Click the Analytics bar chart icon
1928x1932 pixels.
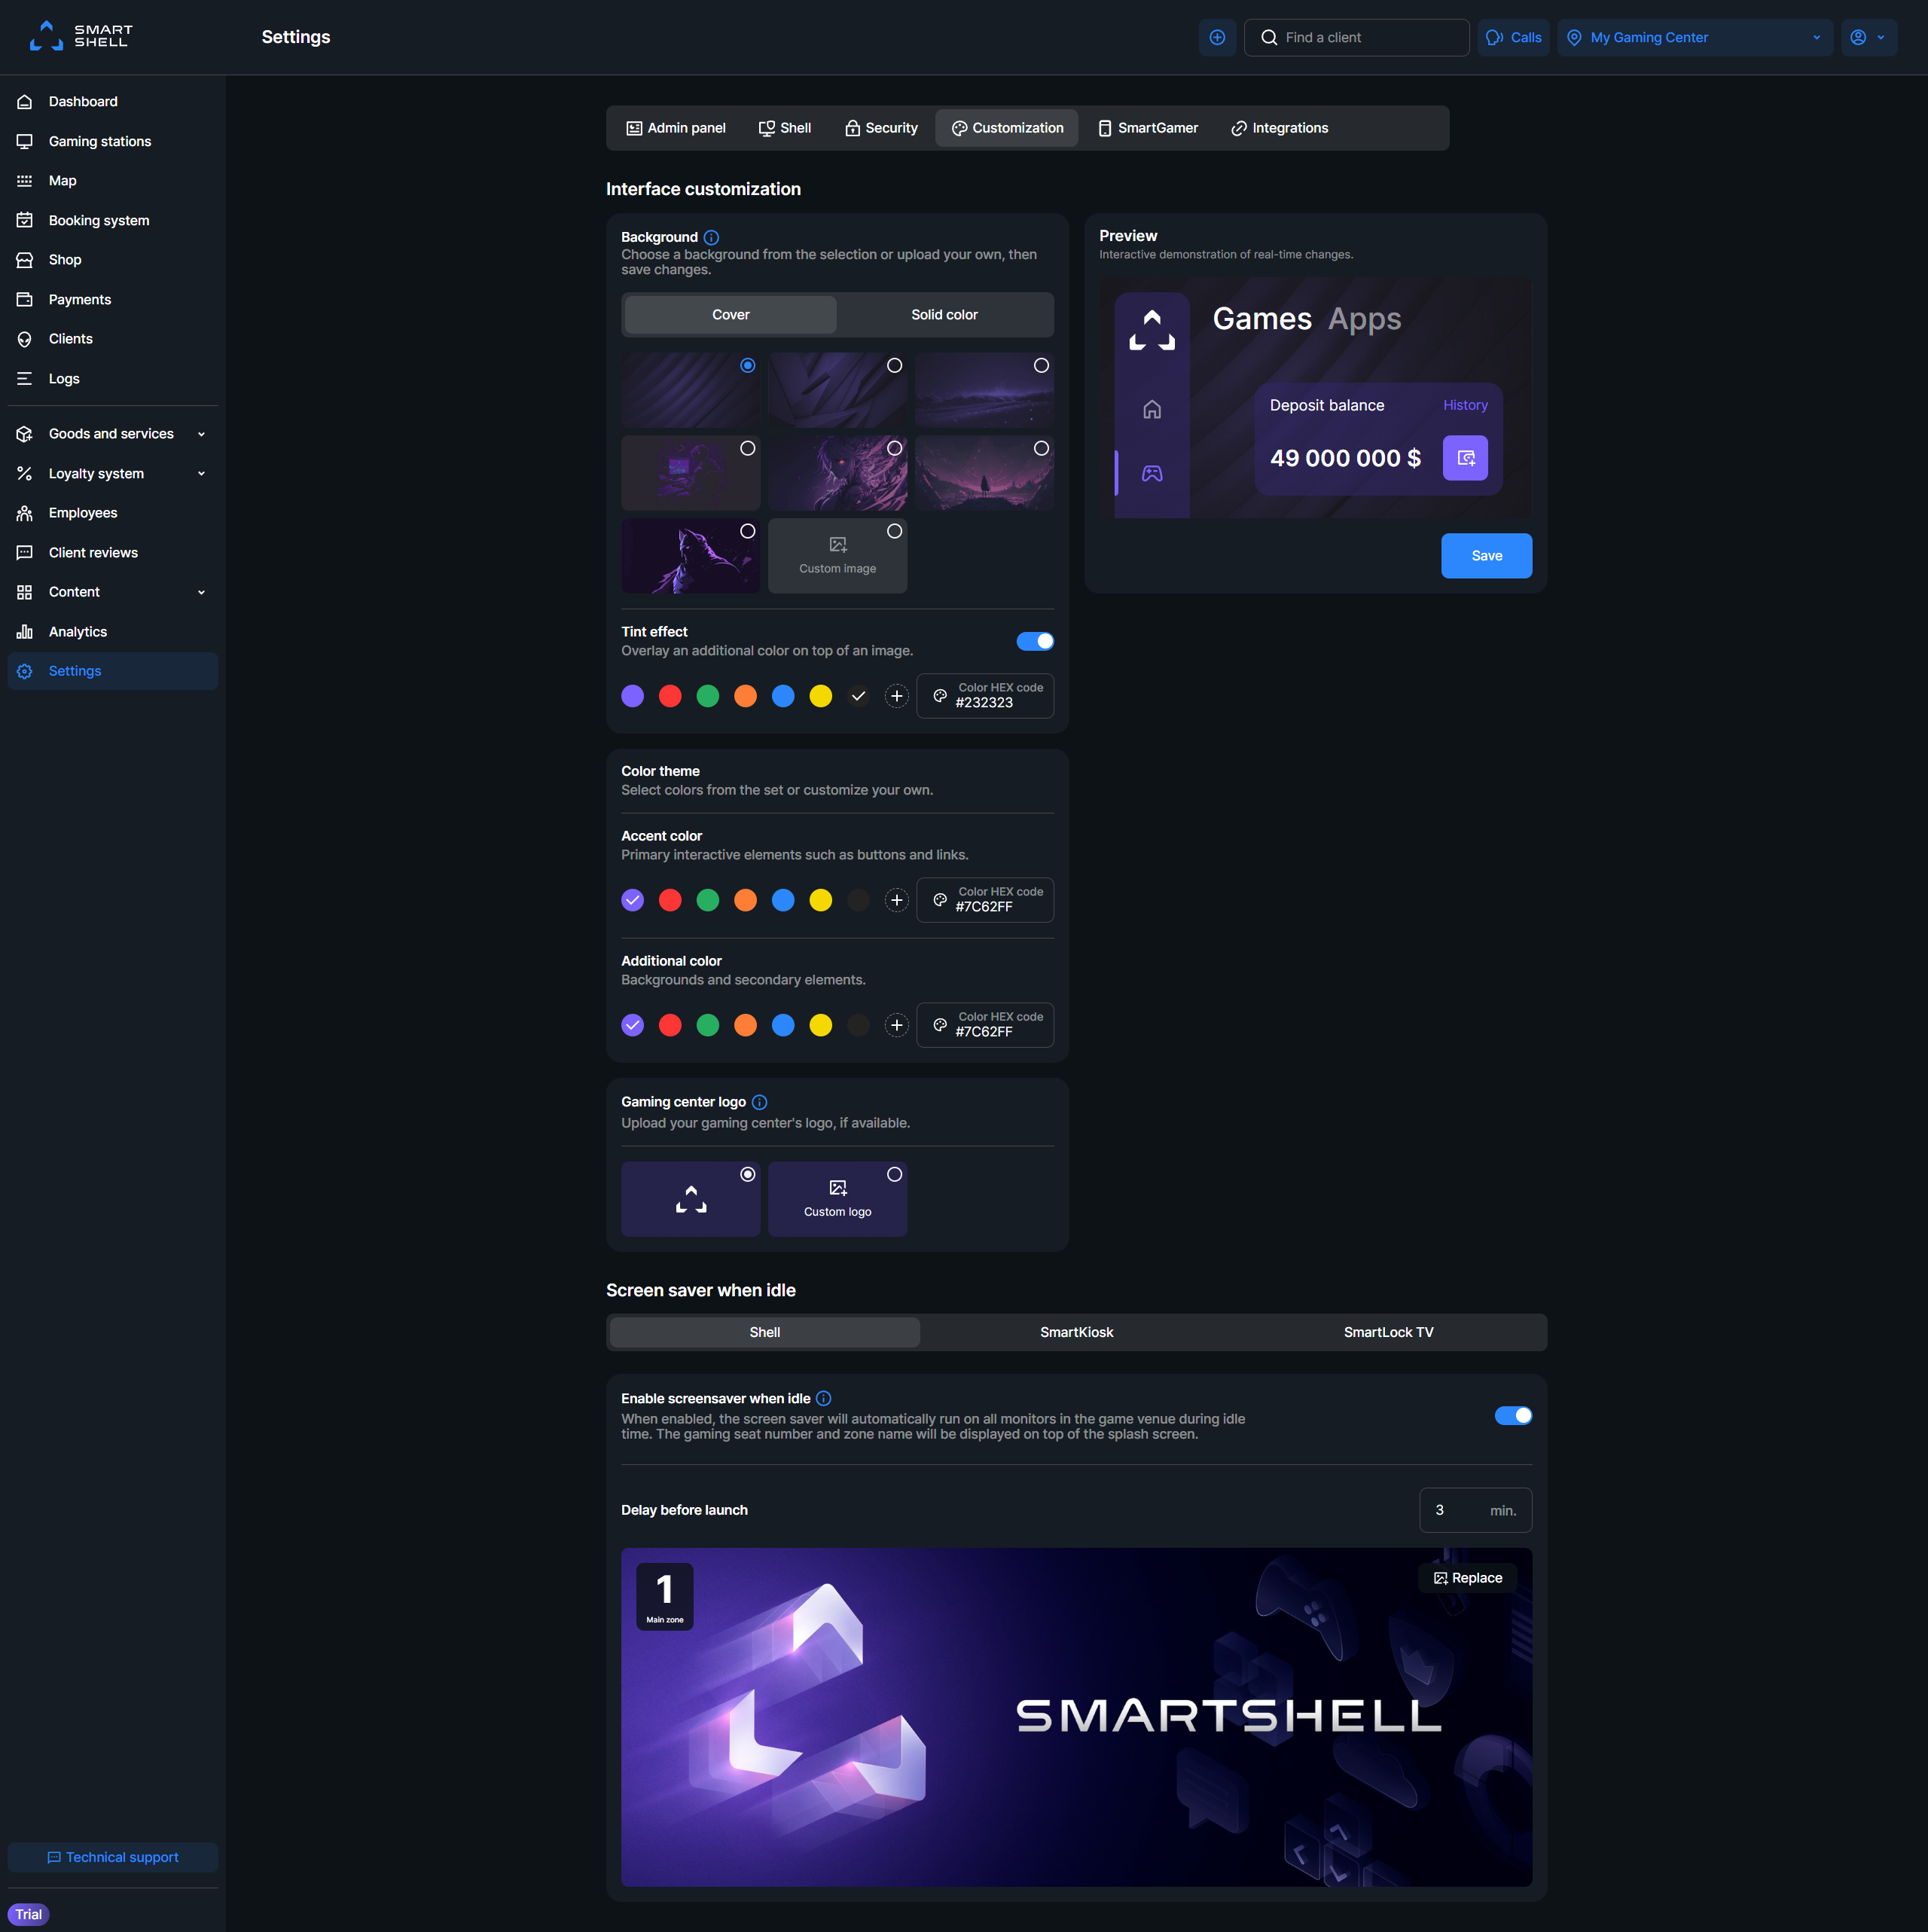point(25,632)
